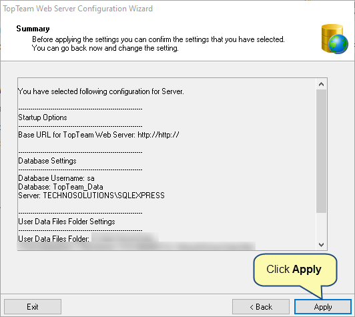
Task: Exit the configuration wizard
Action: point(33,307)
